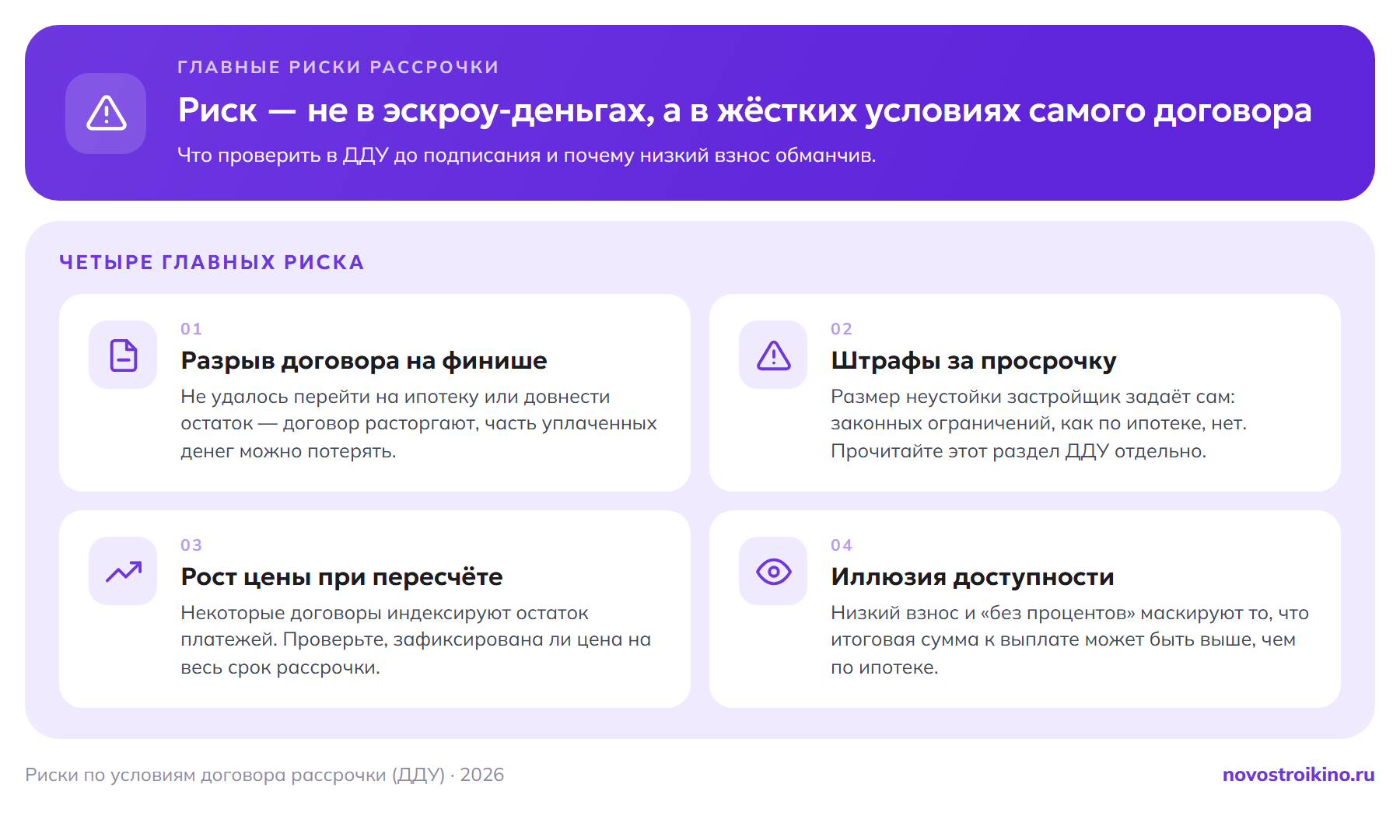Screen dimensions: 1400x837
Task: Click the trending-up arrow icon beside Рост цены
Action: click(x=123, y=571)
